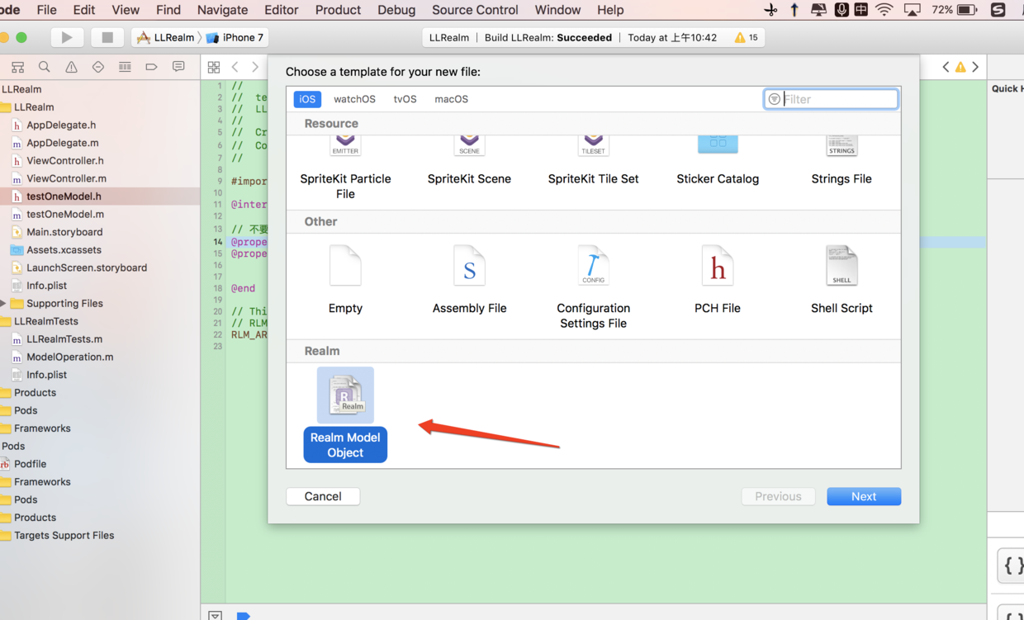This screenshot has width=1024, height=620.
Task: Click the Cancel button
Action: point(323,496)
